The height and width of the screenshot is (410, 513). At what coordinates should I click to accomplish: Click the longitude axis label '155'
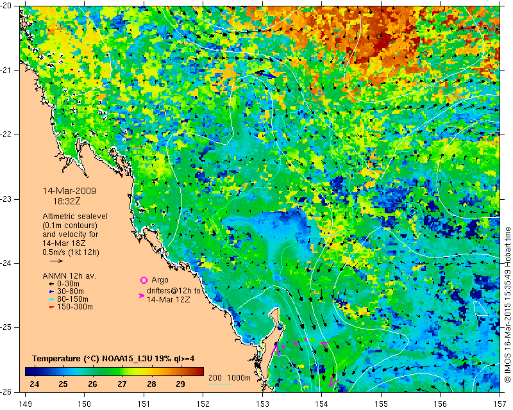381,404
